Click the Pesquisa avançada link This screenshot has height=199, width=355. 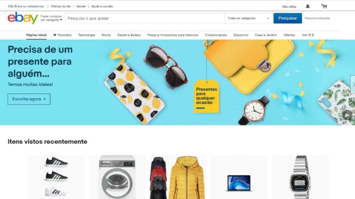317,18
